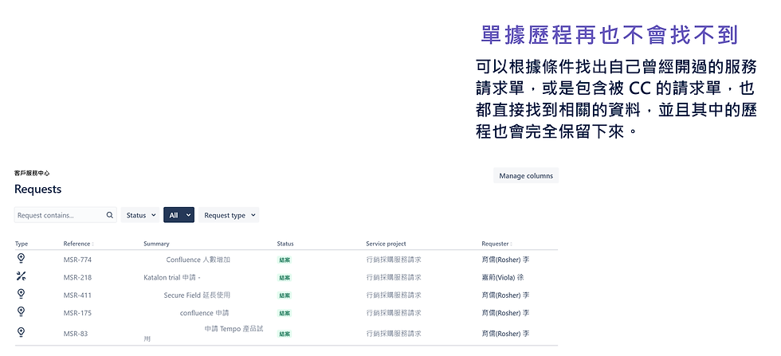Screen dimensions: 781x356
Task: Click the type icon for MSR-774
Action: click(21, 258)
